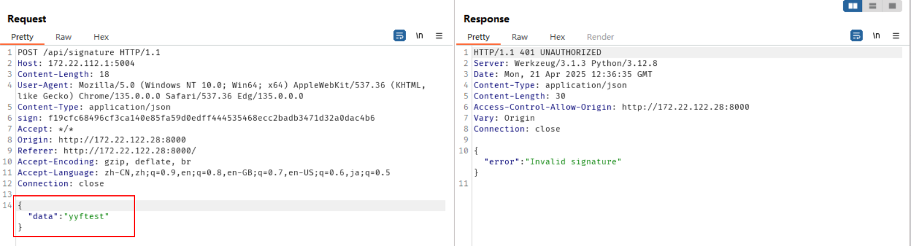
Task: Click the Content-Length: 30 response header
Action: [519, 96]
